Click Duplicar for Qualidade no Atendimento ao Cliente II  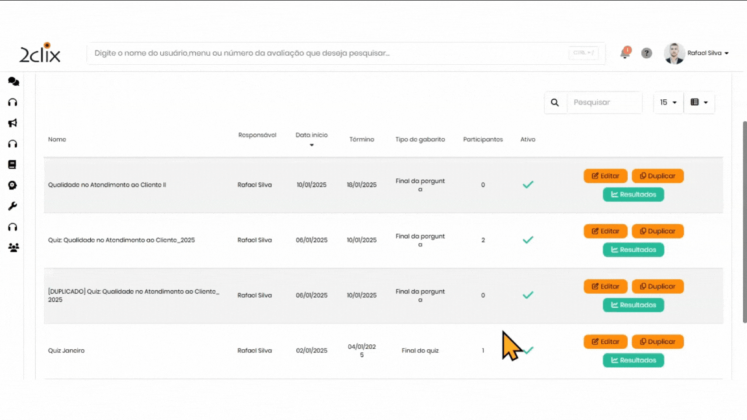coord(657,176)
